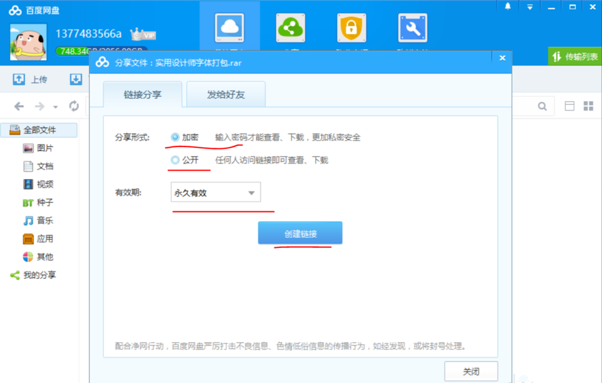Open the titlebar dropdown arrow menu
The width and height of the screenshot is (602, 383).
click(529, 6)
